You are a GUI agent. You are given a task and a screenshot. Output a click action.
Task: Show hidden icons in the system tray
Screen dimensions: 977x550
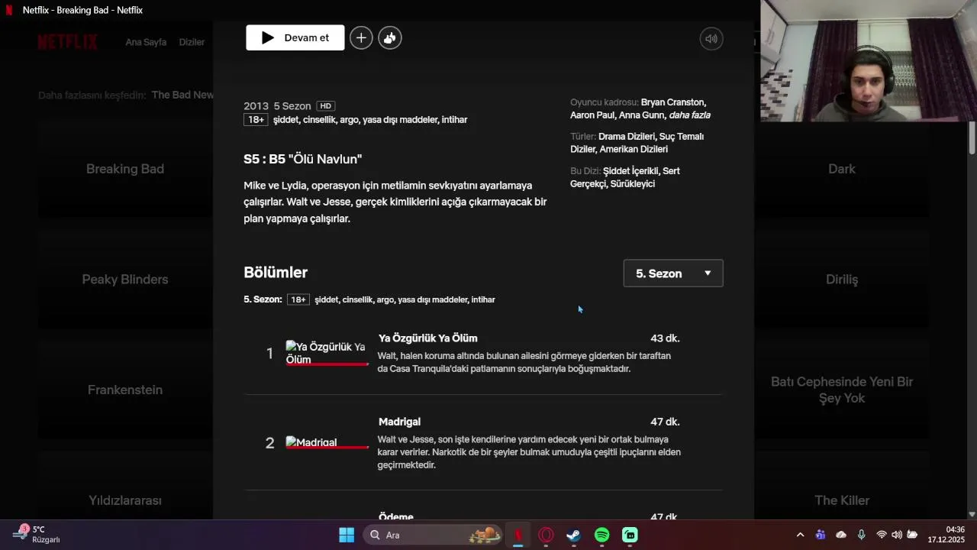[x=800, y=535]
